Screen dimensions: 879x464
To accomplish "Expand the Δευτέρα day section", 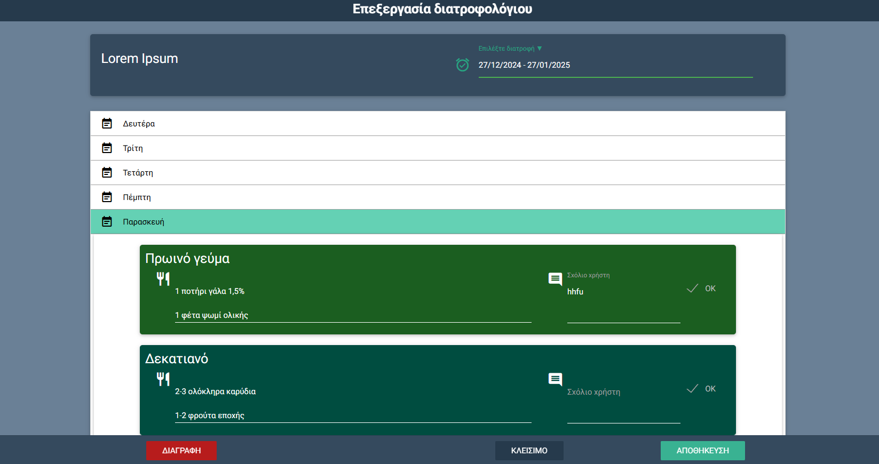I will (x=438, y=123).
